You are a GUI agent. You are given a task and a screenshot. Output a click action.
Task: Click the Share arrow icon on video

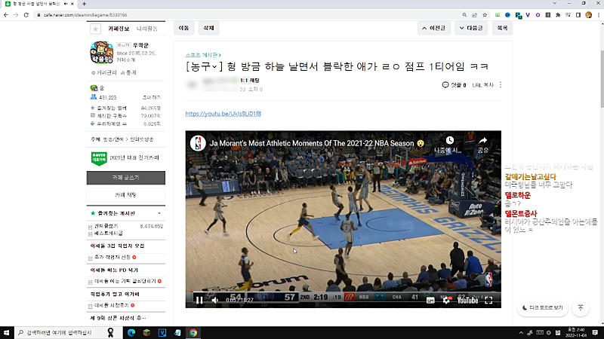(483, 141)
